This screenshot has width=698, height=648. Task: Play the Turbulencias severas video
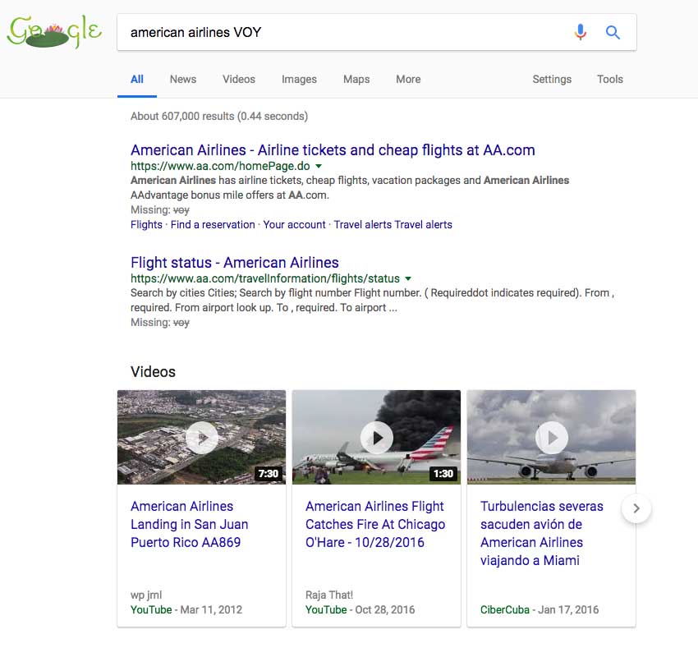(552, 438)
